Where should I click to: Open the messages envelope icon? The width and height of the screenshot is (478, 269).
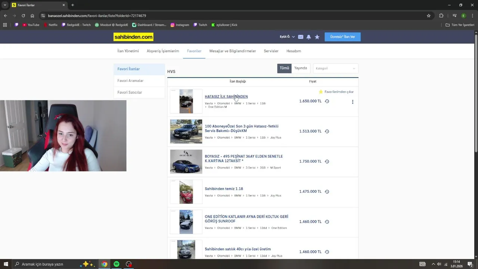point(301,37)
